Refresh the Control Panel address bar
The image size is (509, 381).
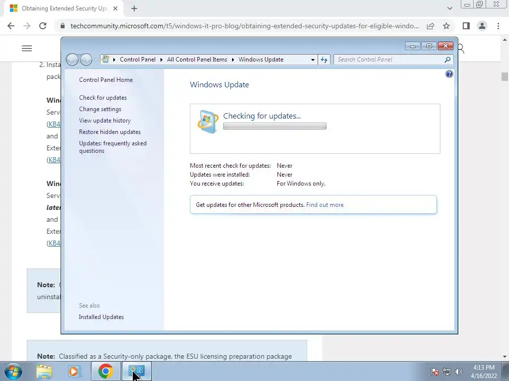tap(324, 60)
